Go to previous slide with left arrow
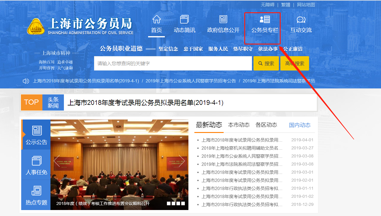The image size is (381, 216). click(57, 161)
